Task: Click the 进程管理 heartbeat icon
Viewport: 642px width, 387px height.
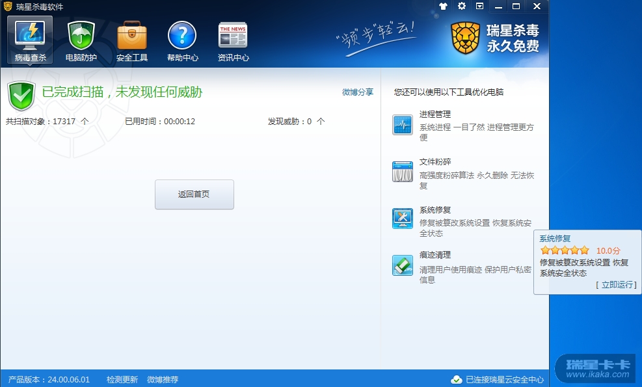Action: [x=403, y=125]
